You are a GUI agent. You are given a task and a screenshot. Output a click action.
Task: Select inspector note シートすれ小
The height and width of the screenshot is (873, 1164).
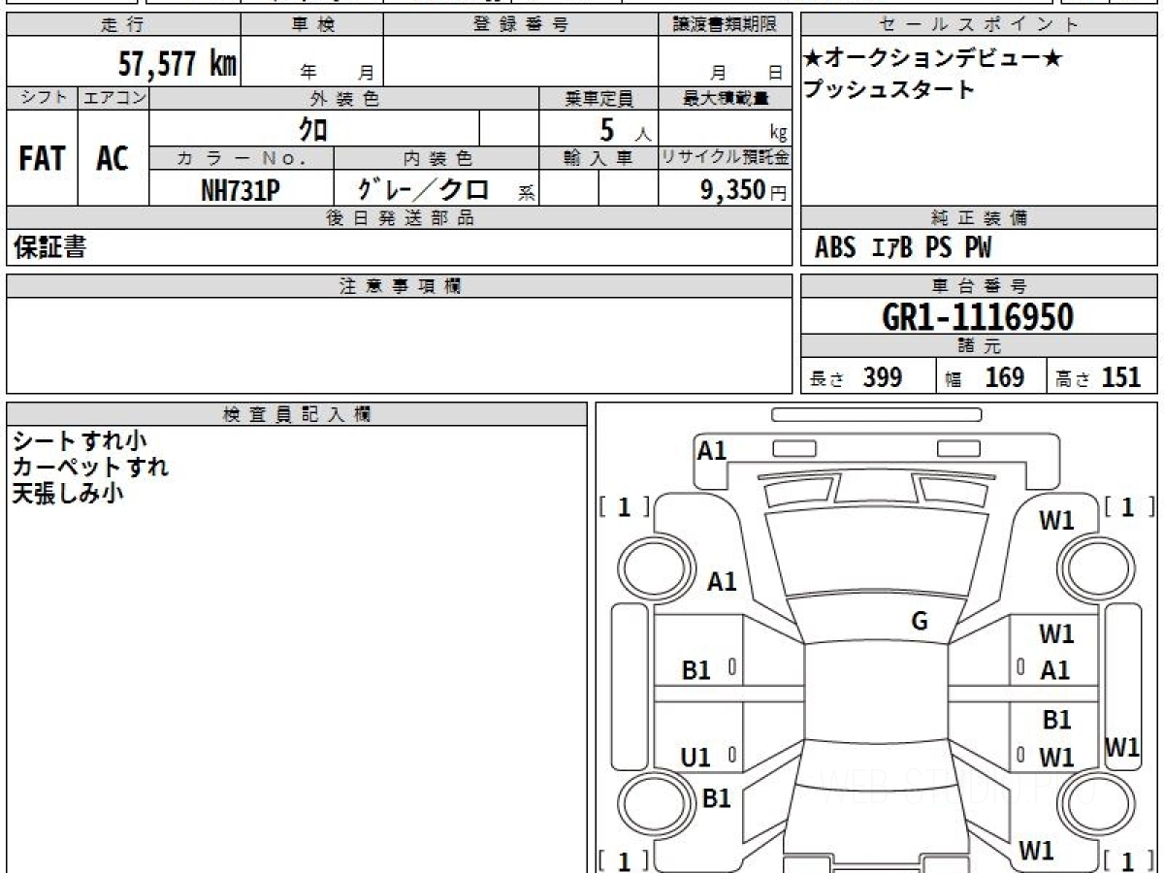(x=80, y=440)
